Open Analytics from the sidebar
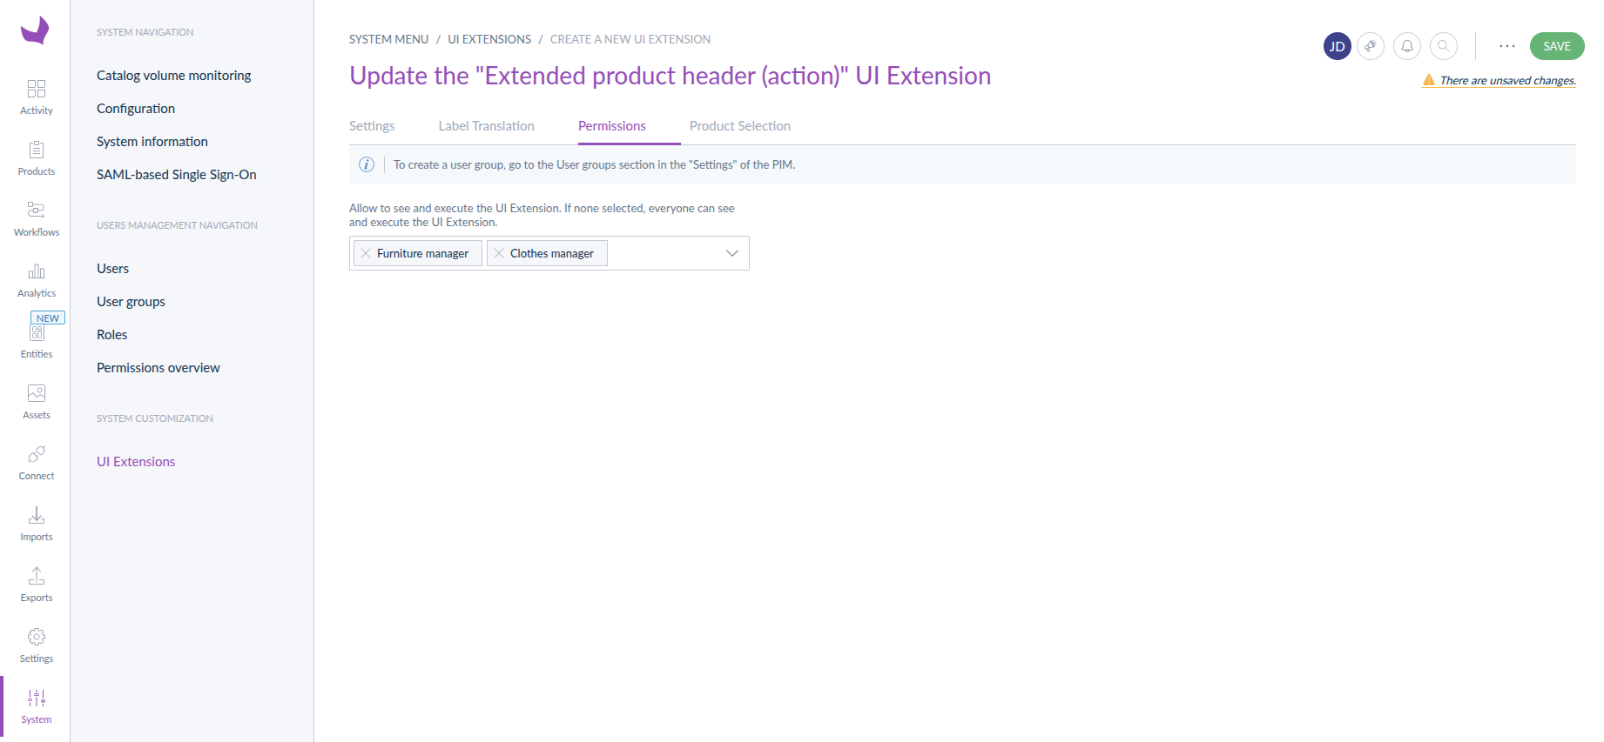This screenshot has height=742, width=1604. coord(37,278)
